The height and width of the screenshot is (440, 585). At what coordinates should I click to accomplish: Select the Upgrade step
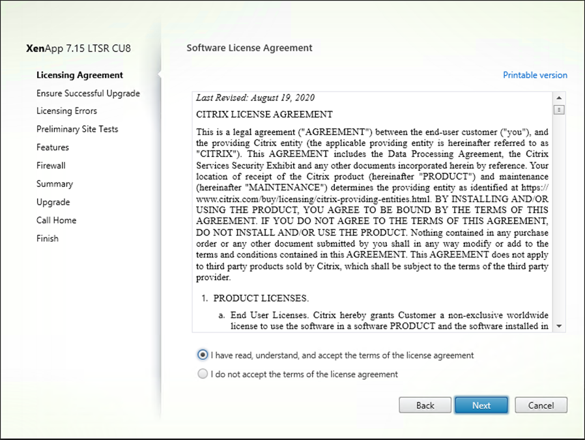pyautogui.click(x=53, y=202)
